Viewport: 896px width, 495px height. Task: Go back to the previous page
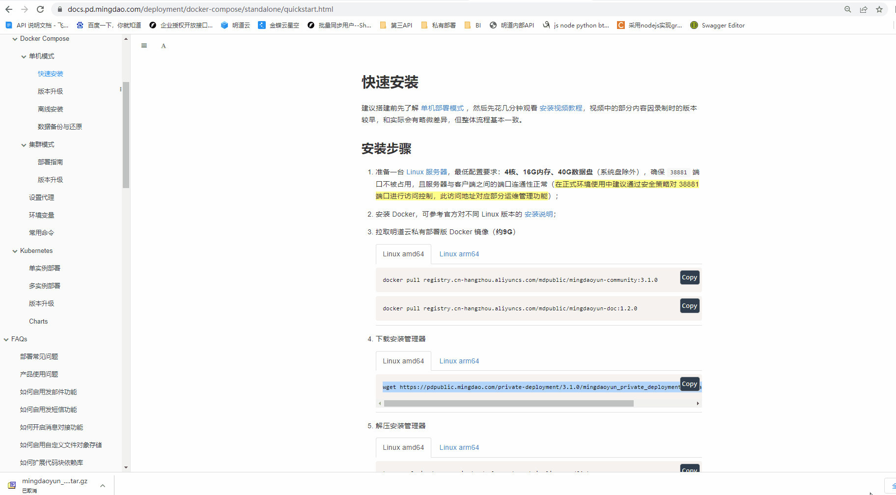pos(9,9)
